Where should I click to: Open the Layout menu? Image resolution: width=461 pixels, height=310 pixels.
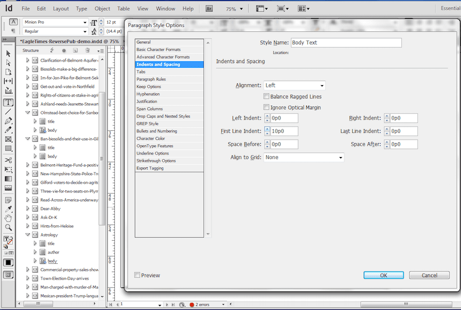pos(61,9)
